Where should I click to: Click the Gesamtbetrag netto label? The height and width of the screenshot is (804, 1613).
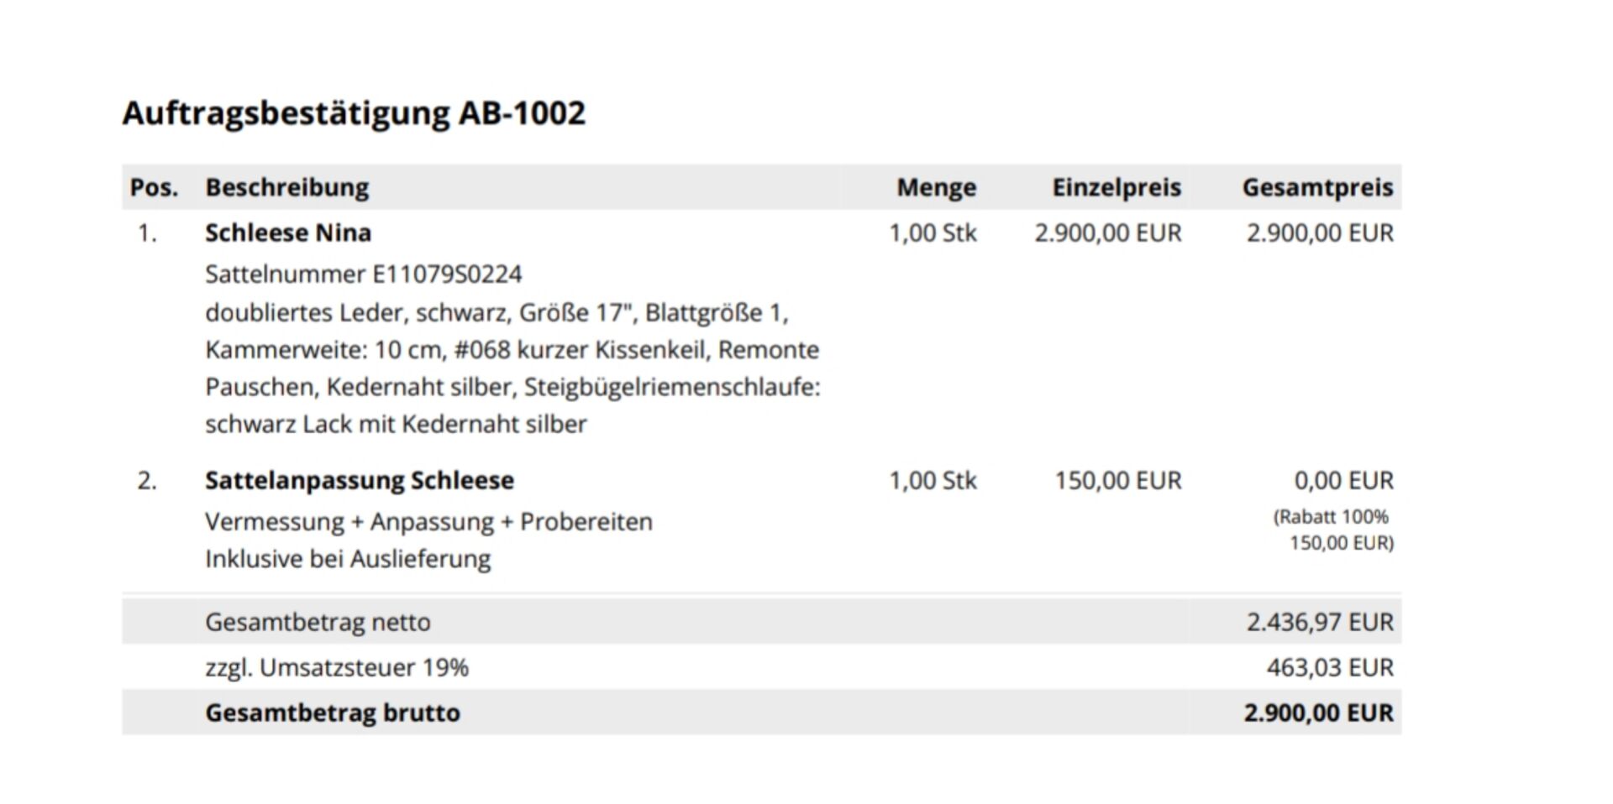(x=318, y=622)
